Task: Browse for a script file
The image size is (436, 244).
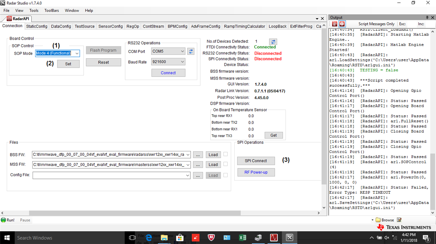Action: [385, 220]
